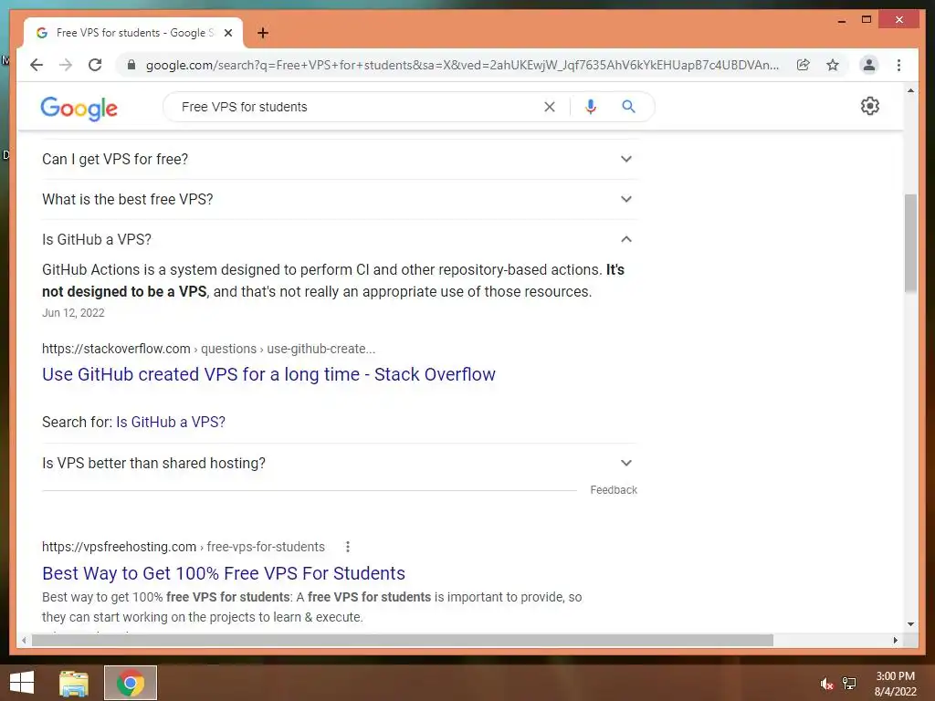Click the horizontal scrollbar thumb
This screenshot has height=701, width=935.
pos(403,640)
